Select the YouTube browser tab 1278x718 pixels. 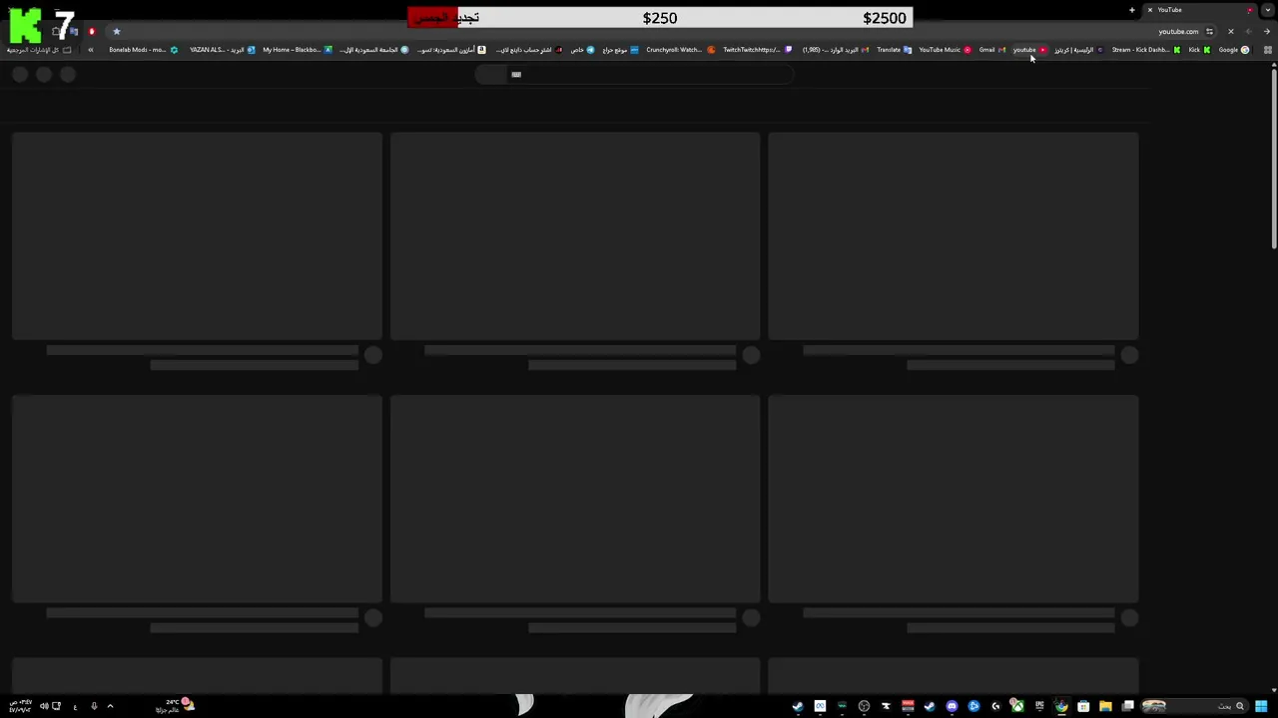(x=1201, y=10)
